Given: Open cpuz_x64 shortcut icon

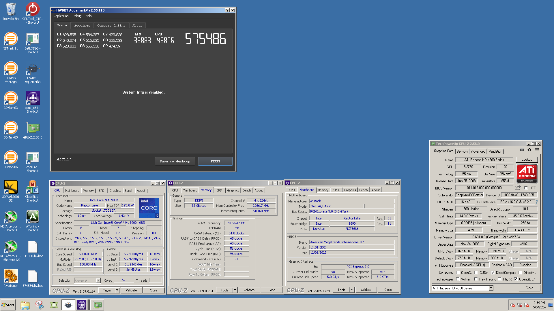Looking at the screenshot, I should click(33, 102).
